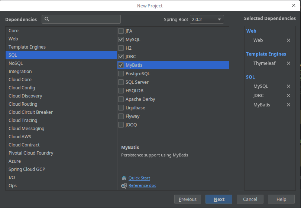Uncheck the JDBC dependency
The height and width of the screenshot is (208, 301).
121,56
